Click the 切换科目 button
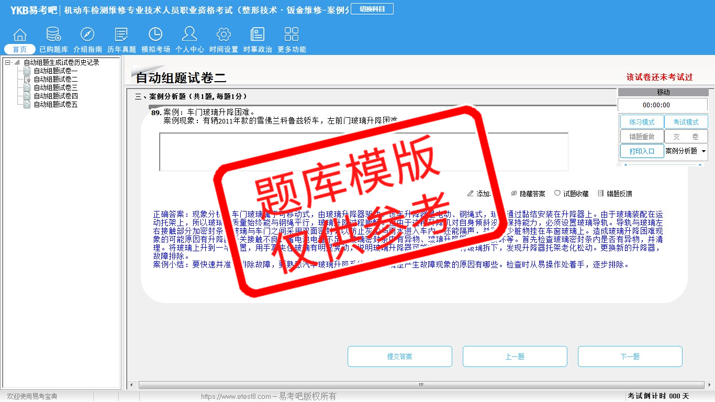 click(372, 9)
